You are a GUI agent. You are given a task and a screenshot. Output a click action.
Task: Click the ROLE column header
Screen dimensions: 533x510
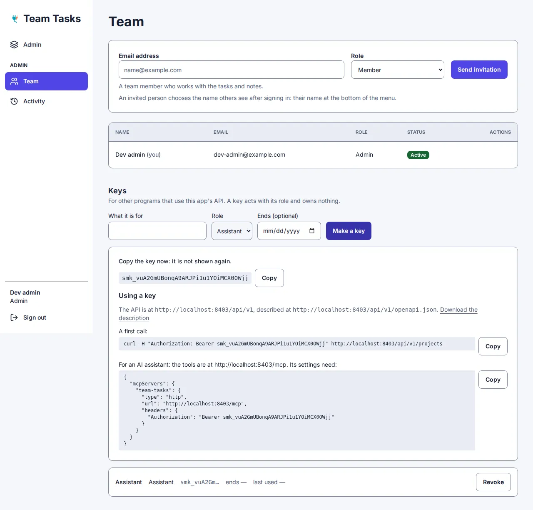point(361,132)
